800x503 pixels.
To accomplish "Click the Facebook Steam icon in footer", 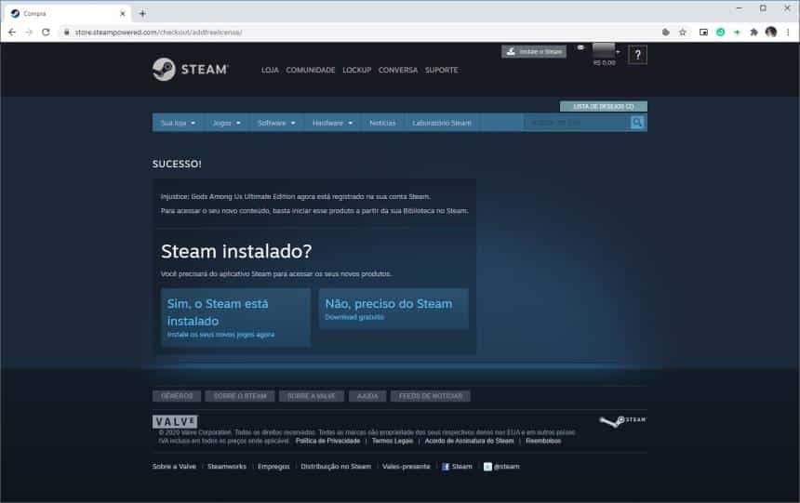I will (446, 467).
